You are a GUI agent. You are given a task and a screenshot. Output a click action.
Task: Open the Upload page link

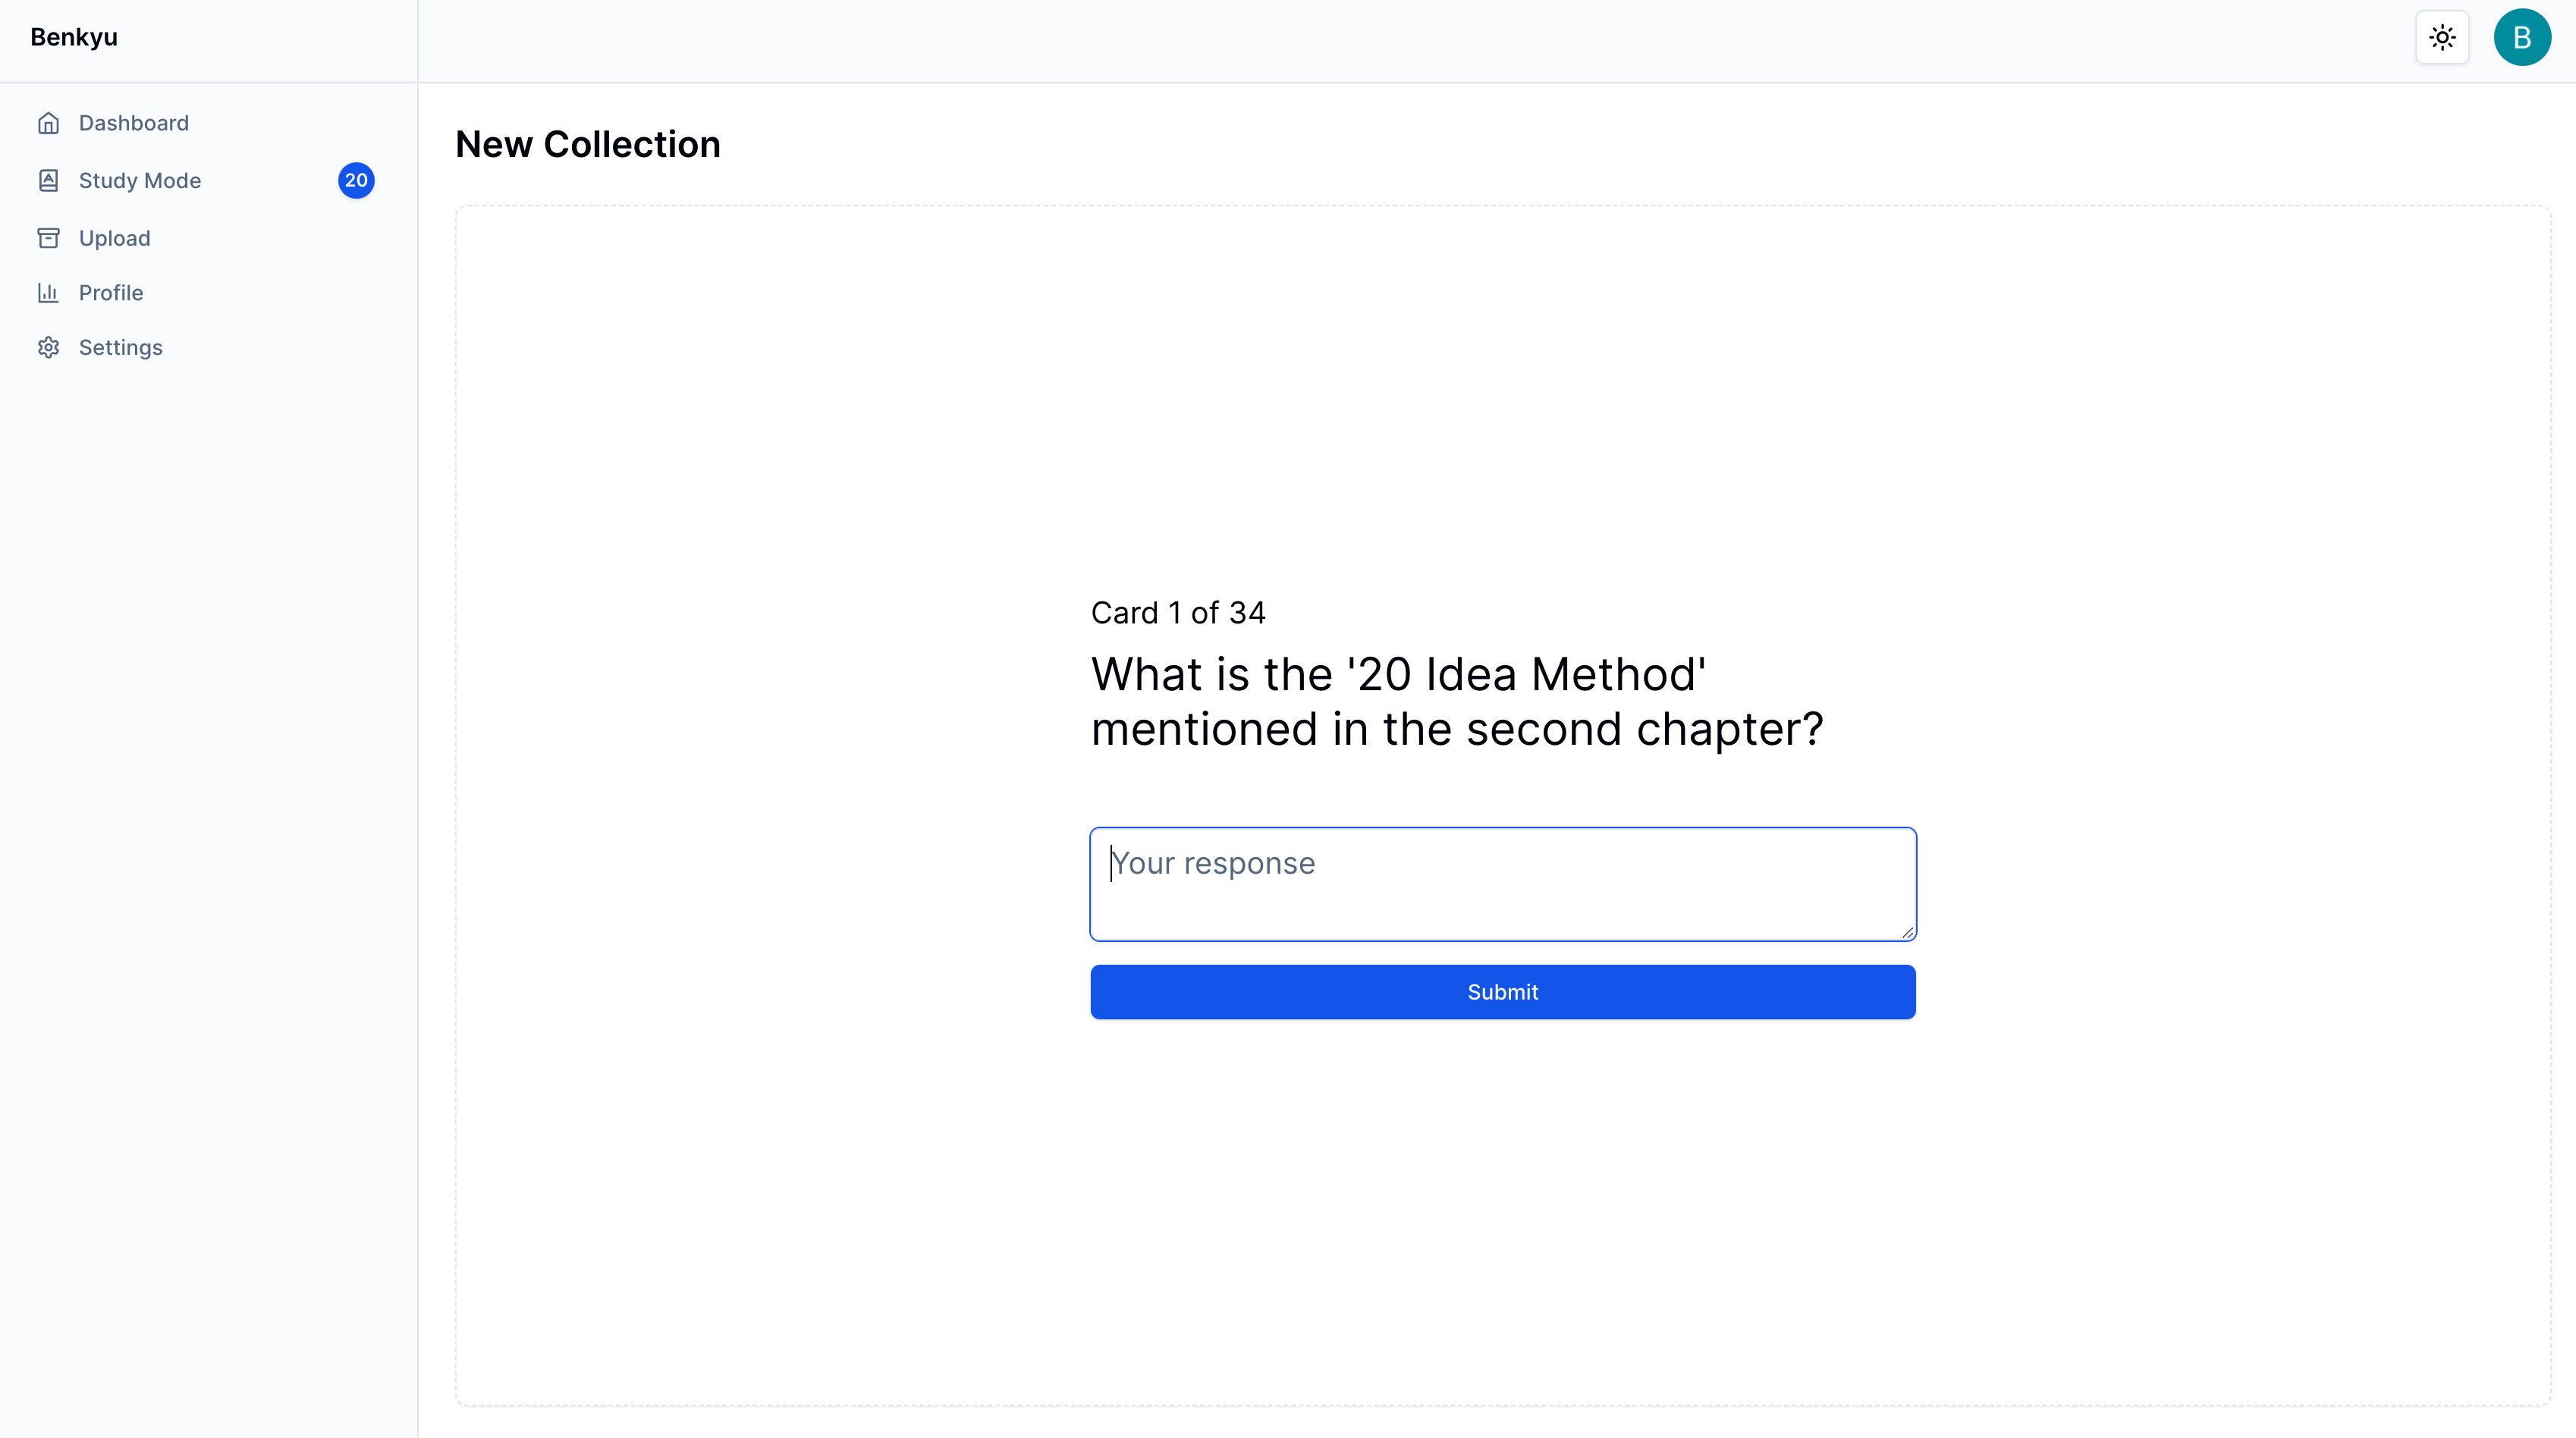point(115,238)
